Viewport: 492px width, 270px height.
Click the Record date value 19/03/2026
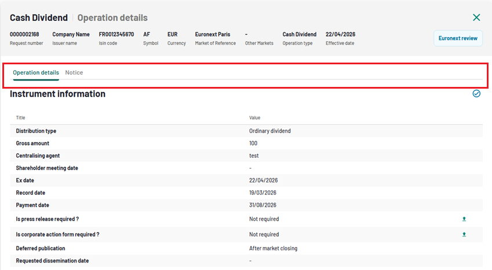point(263,192)
